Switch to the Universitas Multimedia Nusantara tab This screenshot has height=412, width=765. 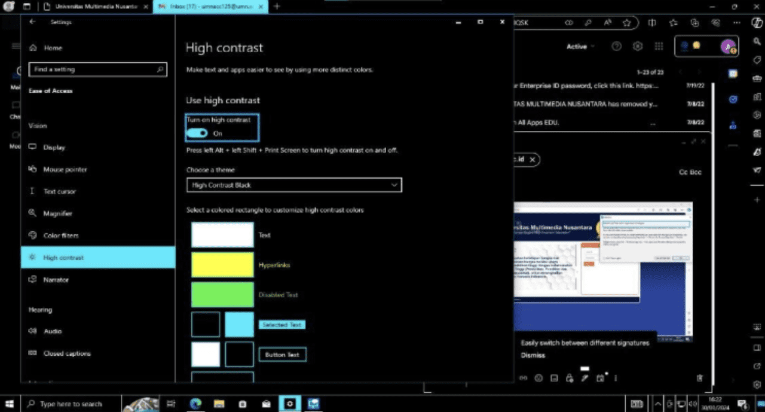coord(96,7)
